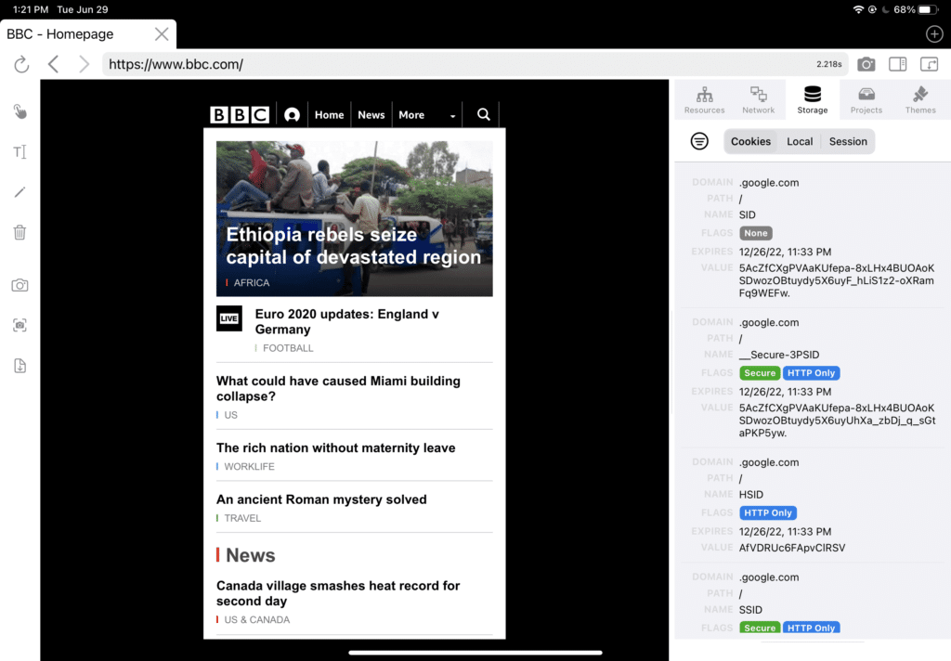
Task: Click the Wi-Fi icon in status bar
Action: 857,9
